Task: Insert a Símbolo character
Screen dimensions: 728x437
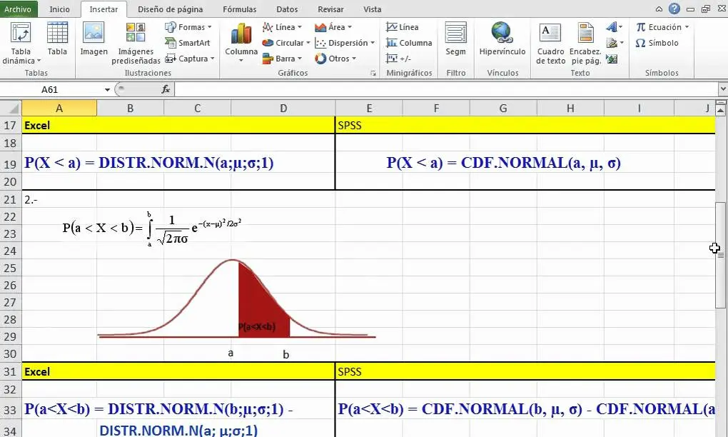Action: pos(657,43)
